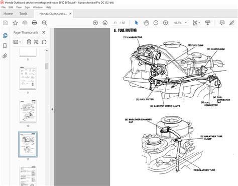Print the document with the printer icon
The height and width of the screenshot is (186, 238).
click(x=35, y=23)
